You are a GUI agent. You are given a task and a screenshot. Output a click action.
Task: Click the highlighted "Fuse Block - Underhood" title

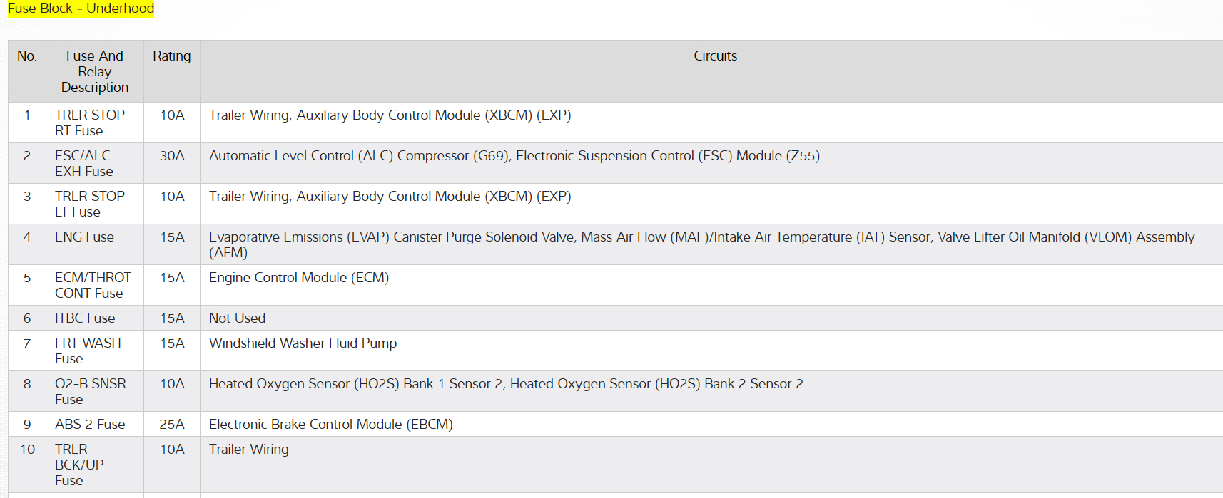pyautogui.click(x=81, y=9)
